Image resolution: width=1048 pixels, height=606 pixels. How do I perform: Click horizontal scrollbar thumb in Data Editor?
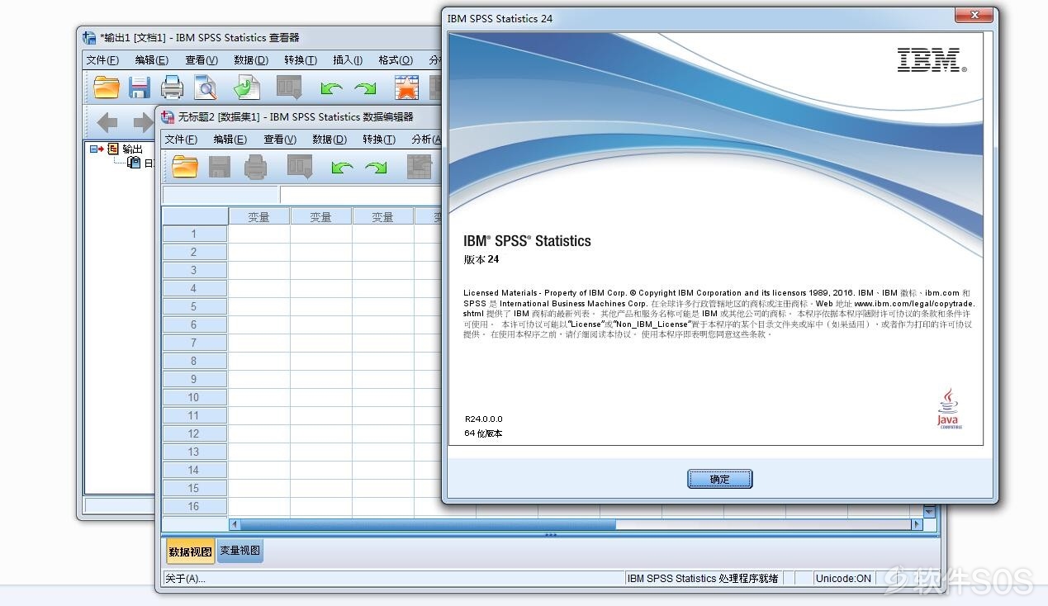pyautogui.click(x=428, y=524)
